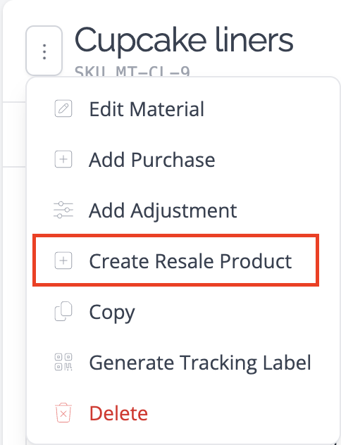Click the sliders icon for Add Adjustment
The height and width of the screenshot is (445, 341).
coord(63,210)
